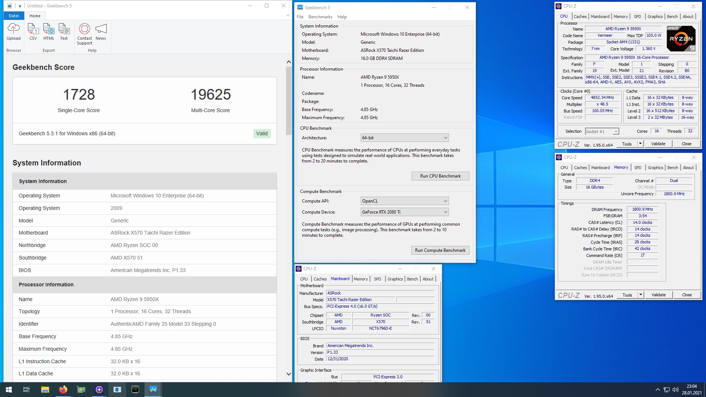The image size is (706, 397).
Task: Open Contact Support in ribbon
Action: pyautogui.click(x=85, y=34)
